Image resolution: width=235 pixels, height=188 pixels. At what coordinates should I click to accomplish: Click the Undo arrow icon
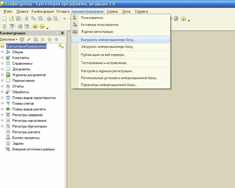tap(65, 19)
